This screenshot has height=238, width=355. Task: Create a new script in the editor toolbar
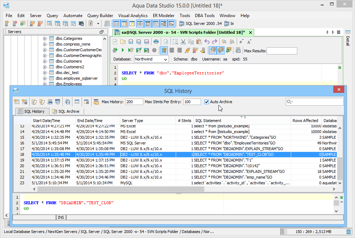pos(115,42)
